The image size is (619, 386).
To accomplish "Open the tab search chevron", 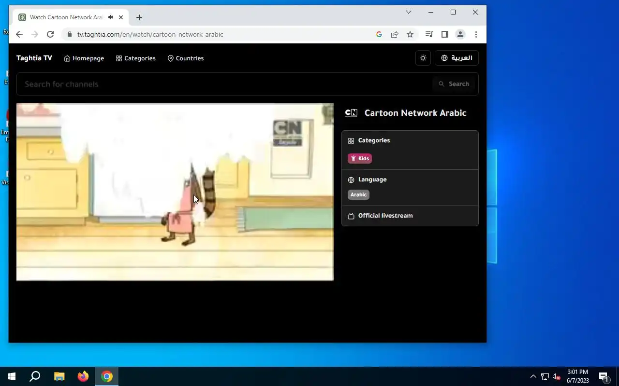I will (409, 12).
